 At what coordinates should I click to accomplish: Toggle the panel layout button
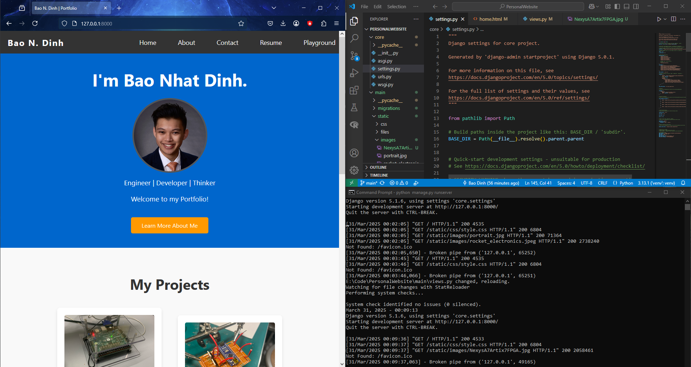627,6
